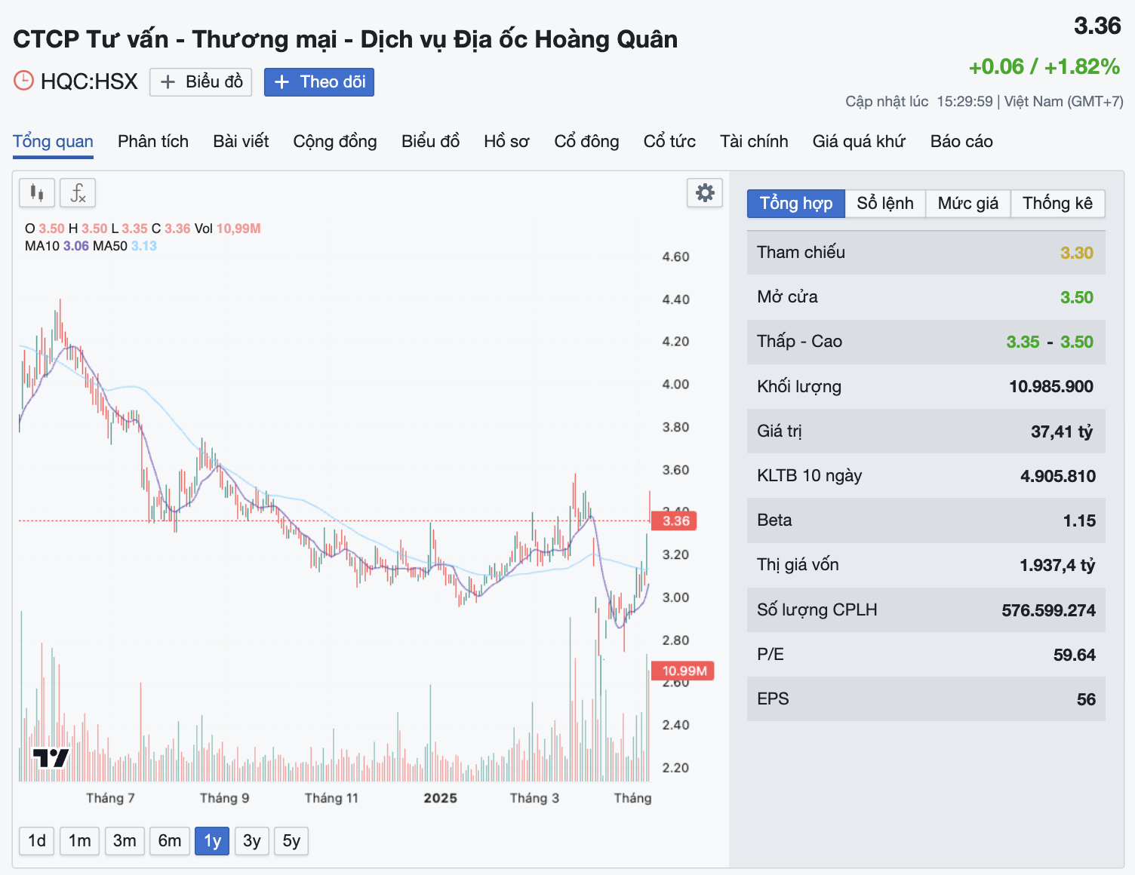1135x875 pixels.
Task: Click the Tham chiếu value 3.30
Action: coord(1077,253)
